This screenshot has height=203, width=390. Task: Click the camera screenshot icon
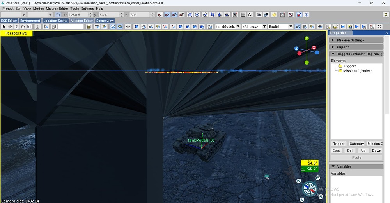(259, 15)
